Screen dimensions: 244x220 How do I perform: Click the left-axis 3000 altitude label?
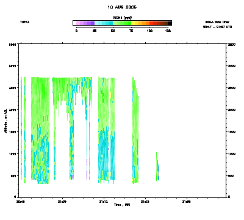pos(12,66)
